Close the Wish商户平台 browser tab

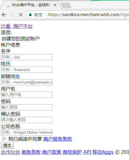[55, 5]
